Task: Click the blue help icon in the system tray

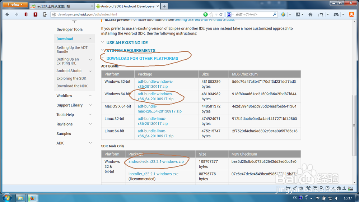Action: pos(300,198)
